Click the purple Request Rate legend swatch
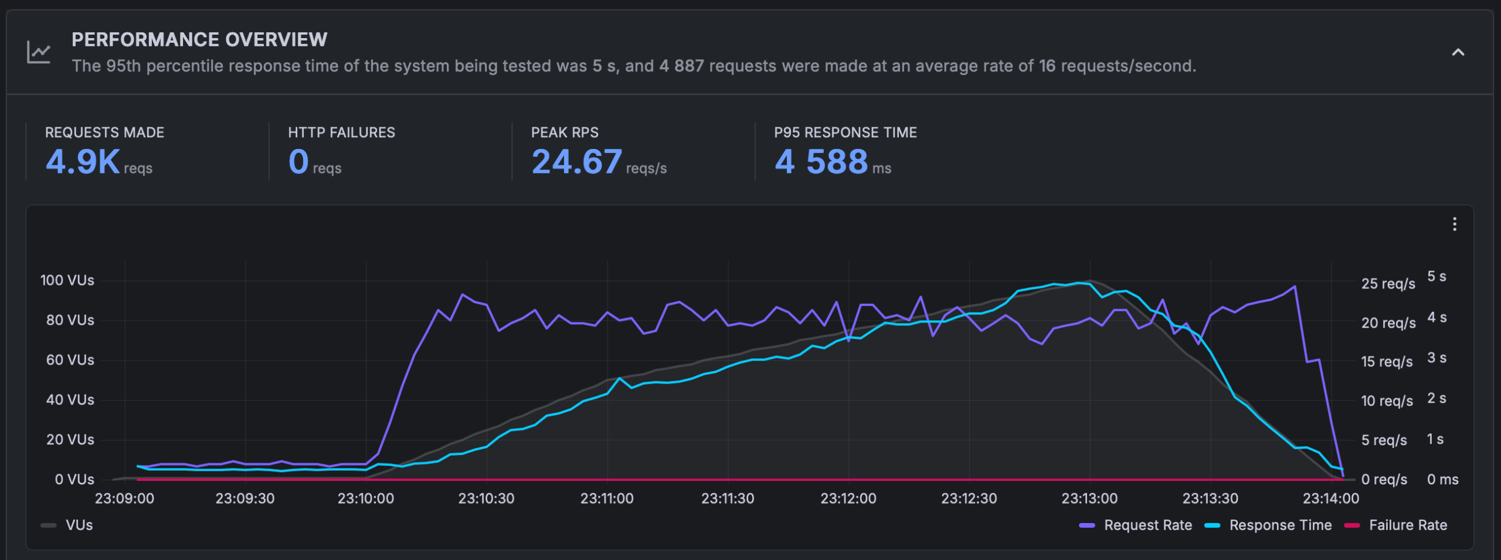1501x560 pixels. pyautogui.click(x=1086, y=525)
